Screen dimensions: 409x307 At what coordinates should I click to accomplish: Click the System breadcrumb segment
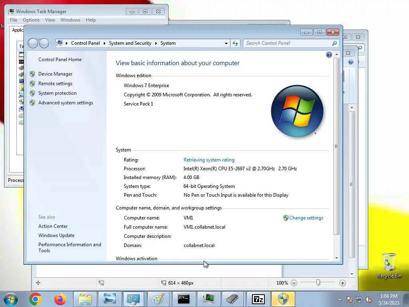[x=168, y=43]
